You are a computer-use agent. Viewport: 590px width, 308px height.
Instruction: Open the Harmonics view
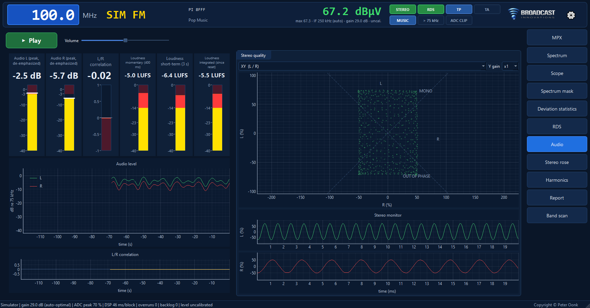[557, 180]
